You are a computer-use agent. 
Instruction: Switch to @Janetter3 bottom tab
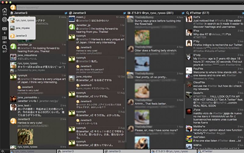[127, 151]
